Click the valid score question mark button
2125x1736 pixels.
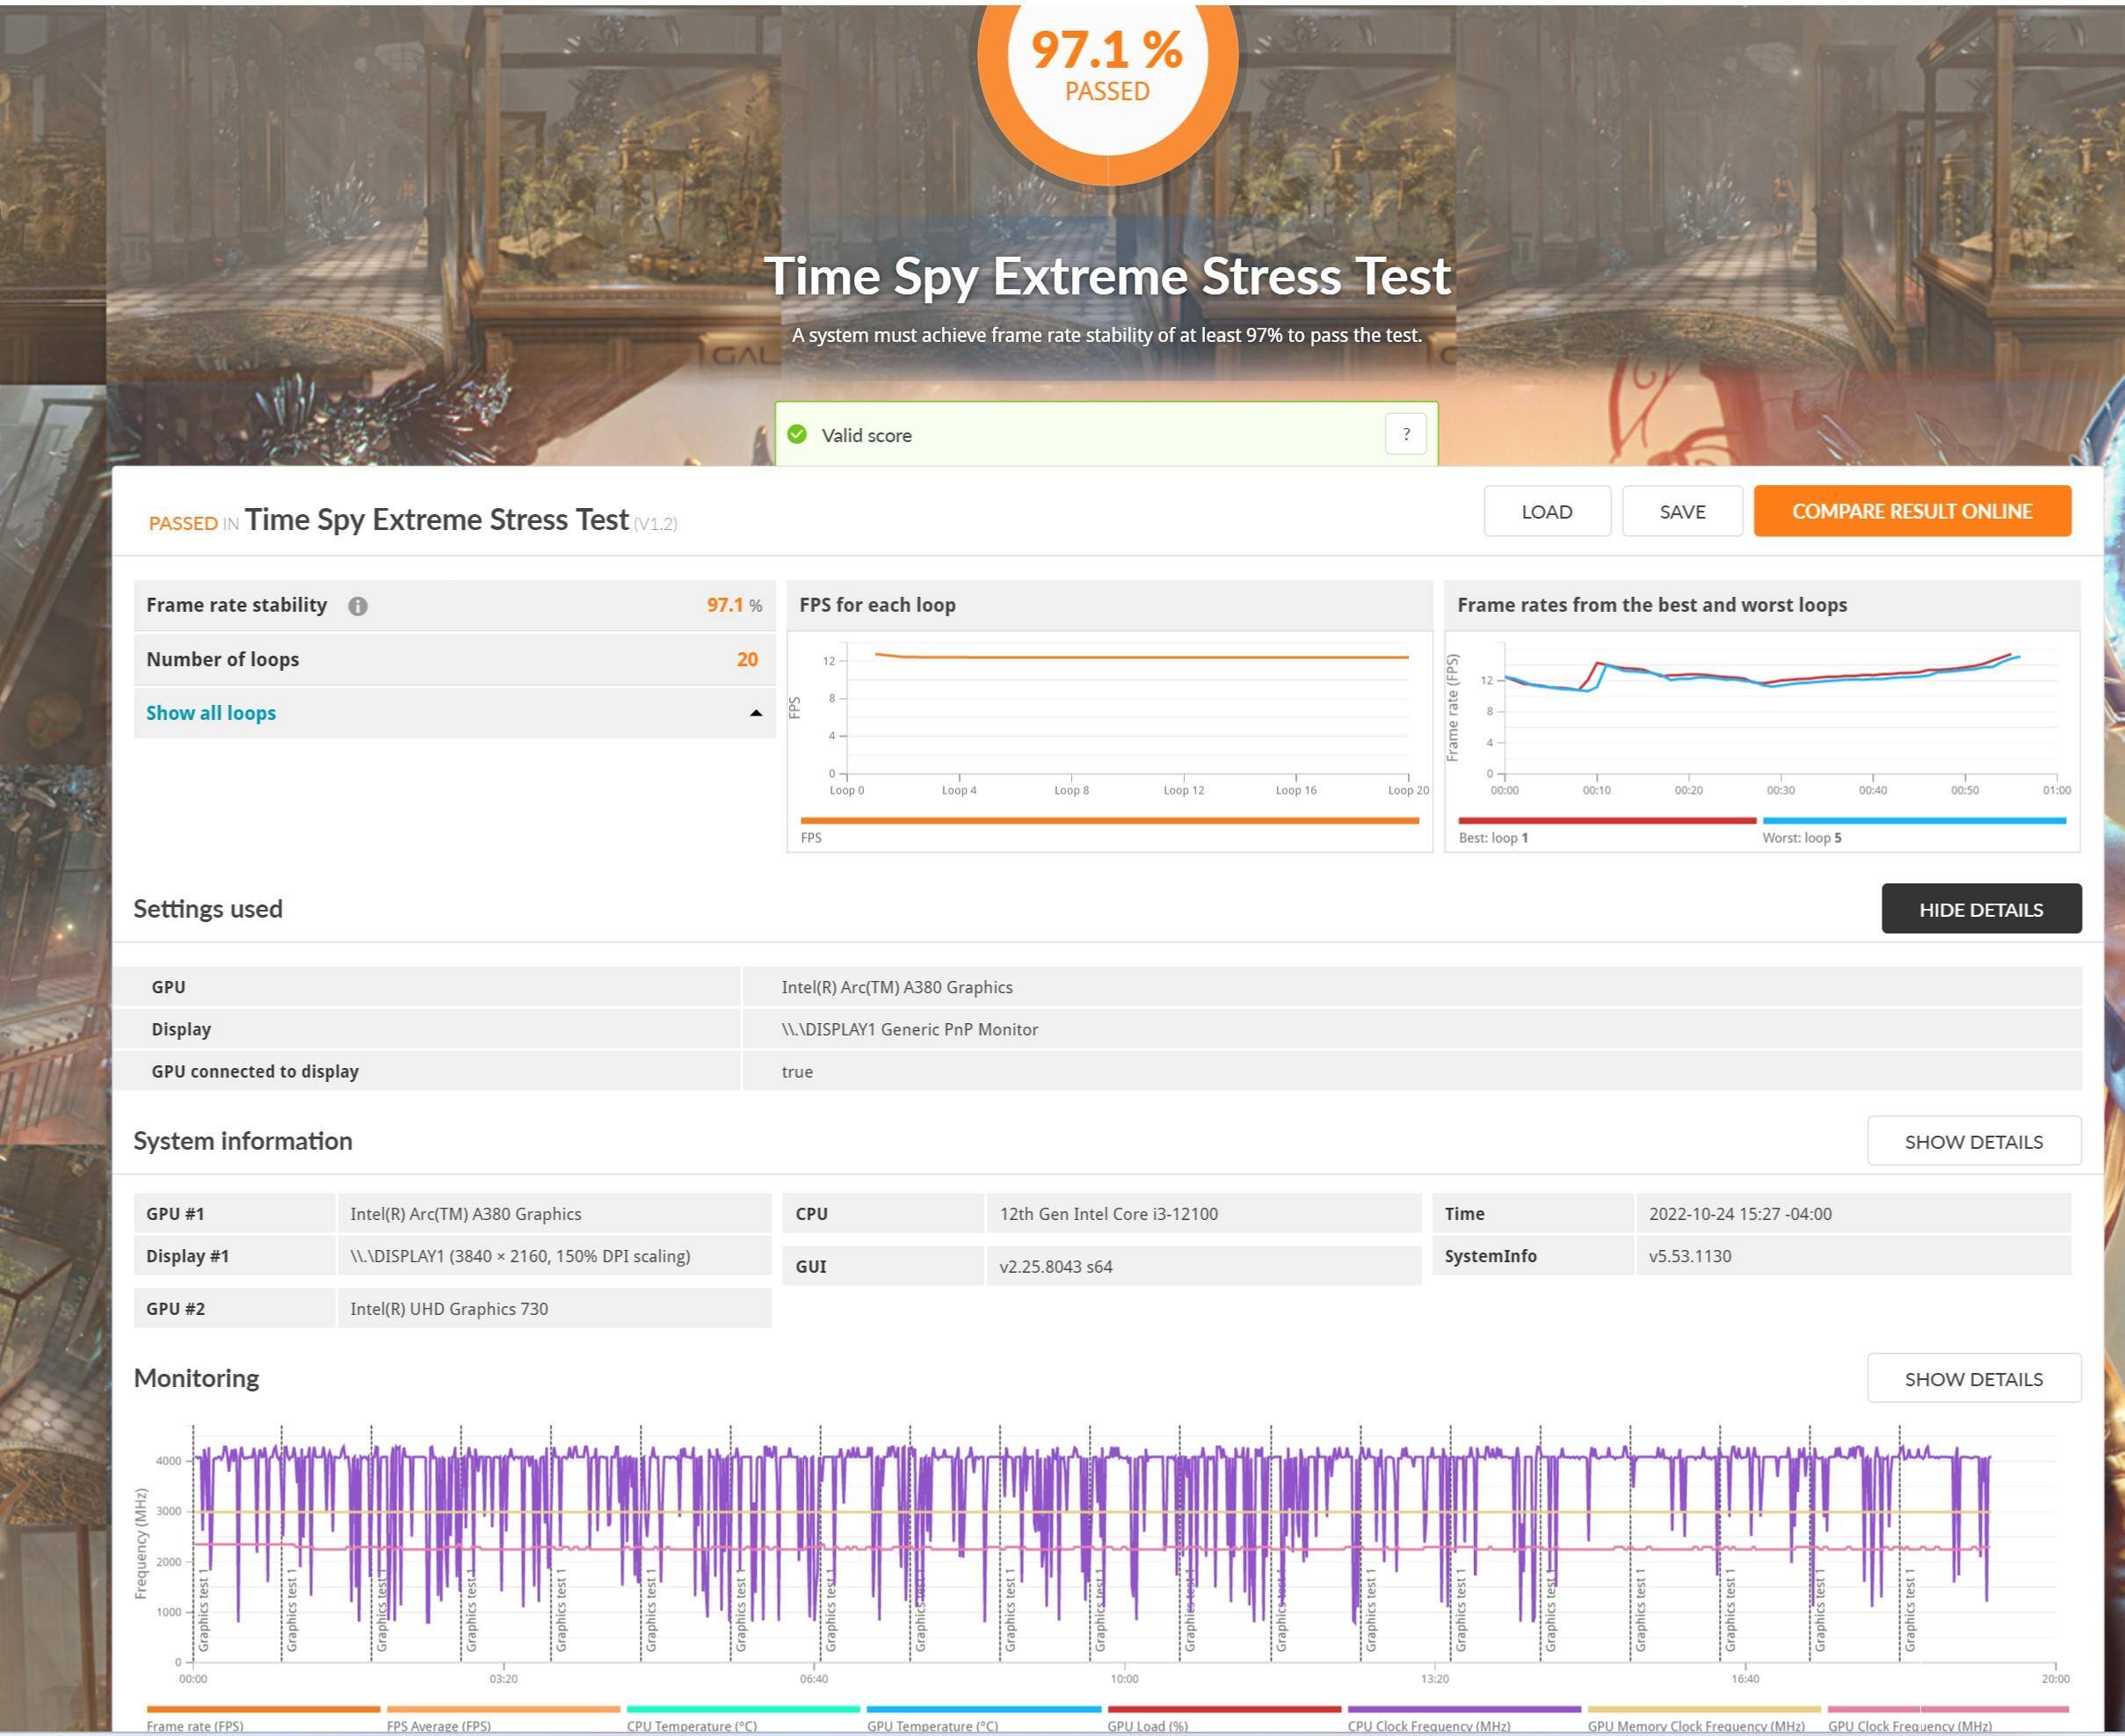pos(1405,434)
